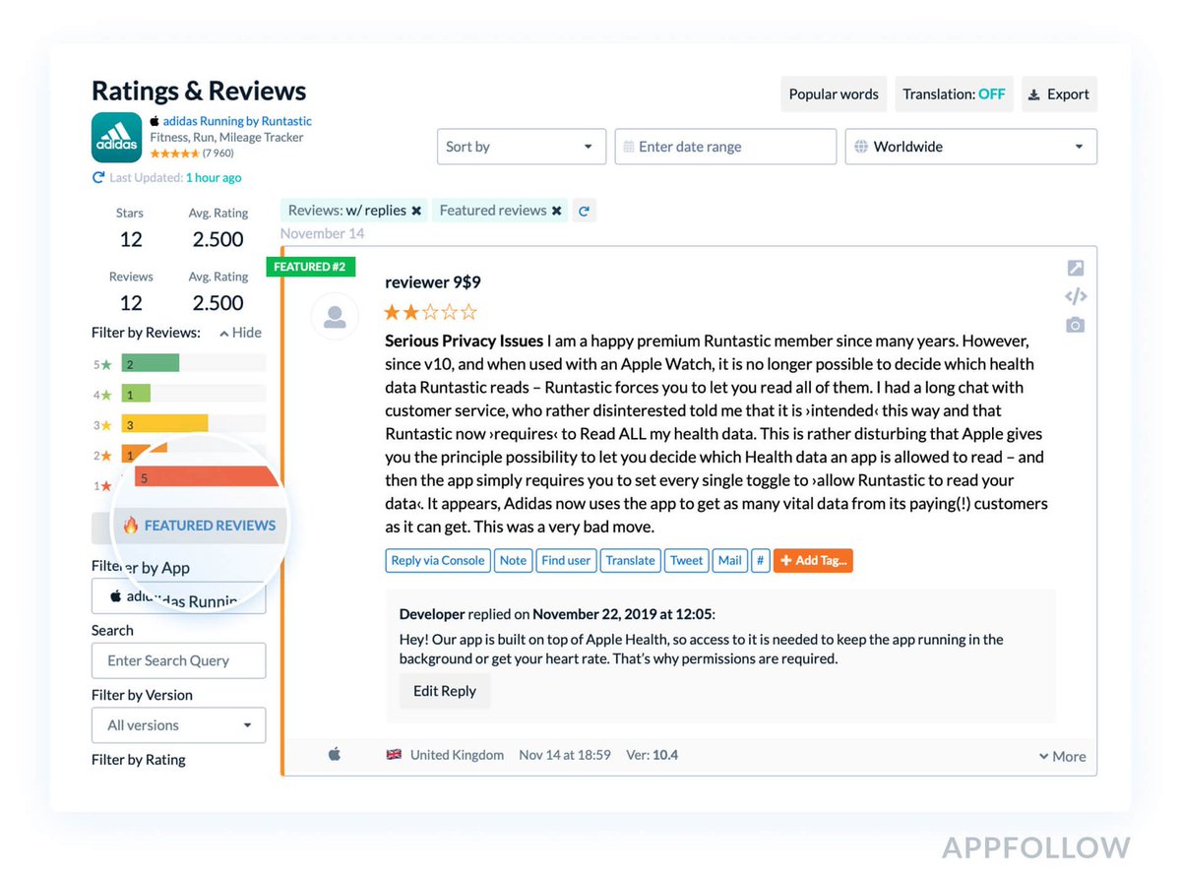
Task: Click the Export button
Action: (1059, 94)
